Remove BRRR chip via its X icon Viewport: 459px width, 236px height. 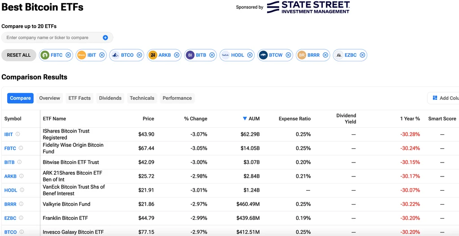tap(325, 55)
